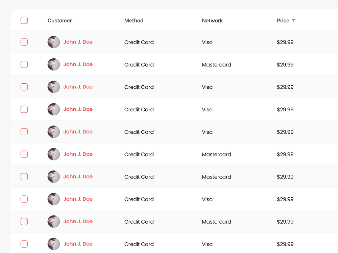
Task: Click the avatar in the fourth row
Action: 53,109
